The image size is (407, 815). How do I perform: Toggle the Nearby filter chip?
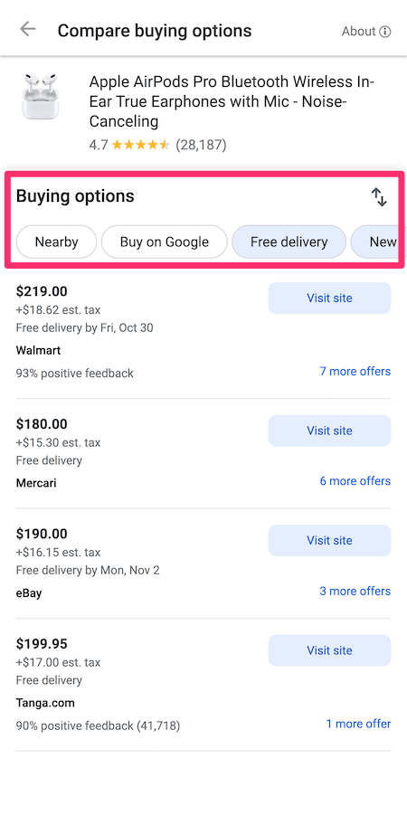(x=57, y=242)
